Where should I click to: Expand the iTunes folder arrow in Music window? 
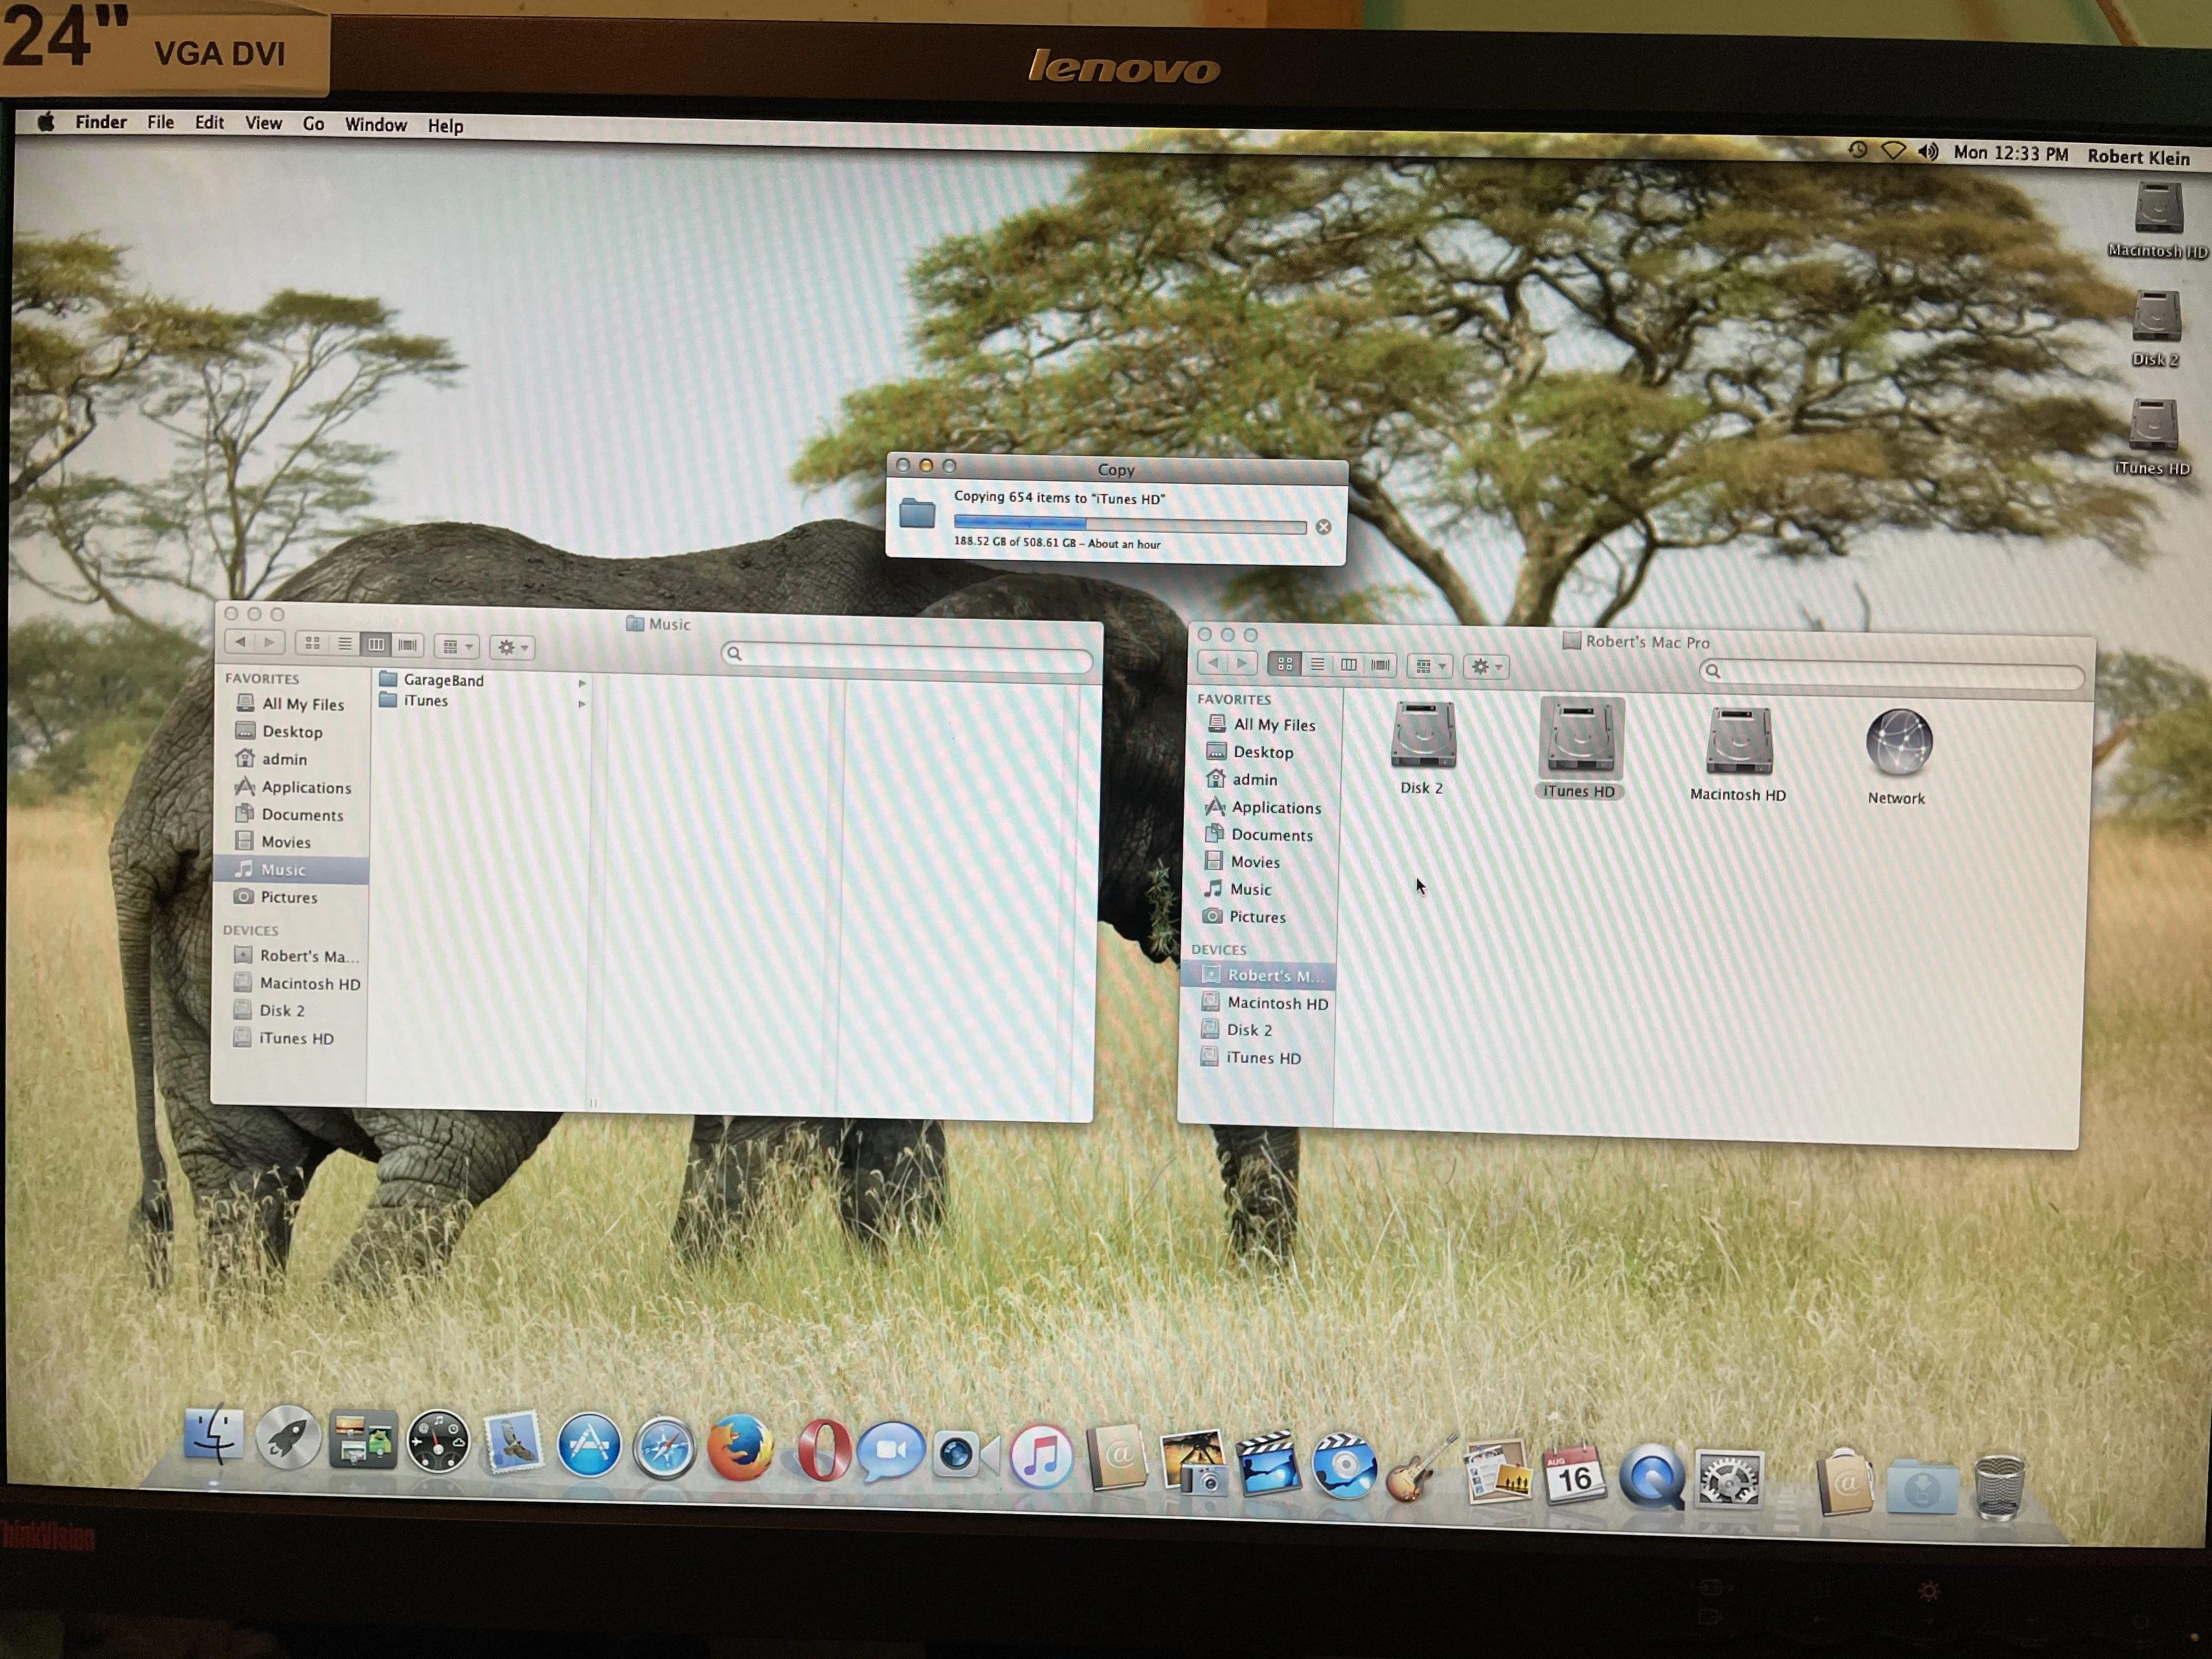[582, 704]
